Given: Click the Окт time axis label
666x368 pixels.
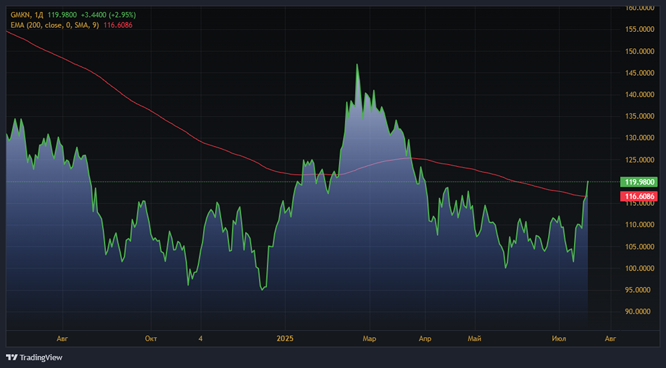Looking at the screenshot, I should click(x=151, y=338).
